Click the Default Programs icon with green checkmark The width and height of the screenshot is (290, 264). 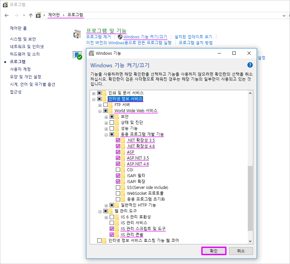[x=78, y=55]
